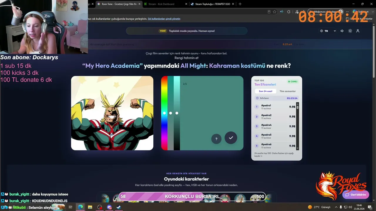Switch to the Tüm zamanlar tab

click(288, 91)
